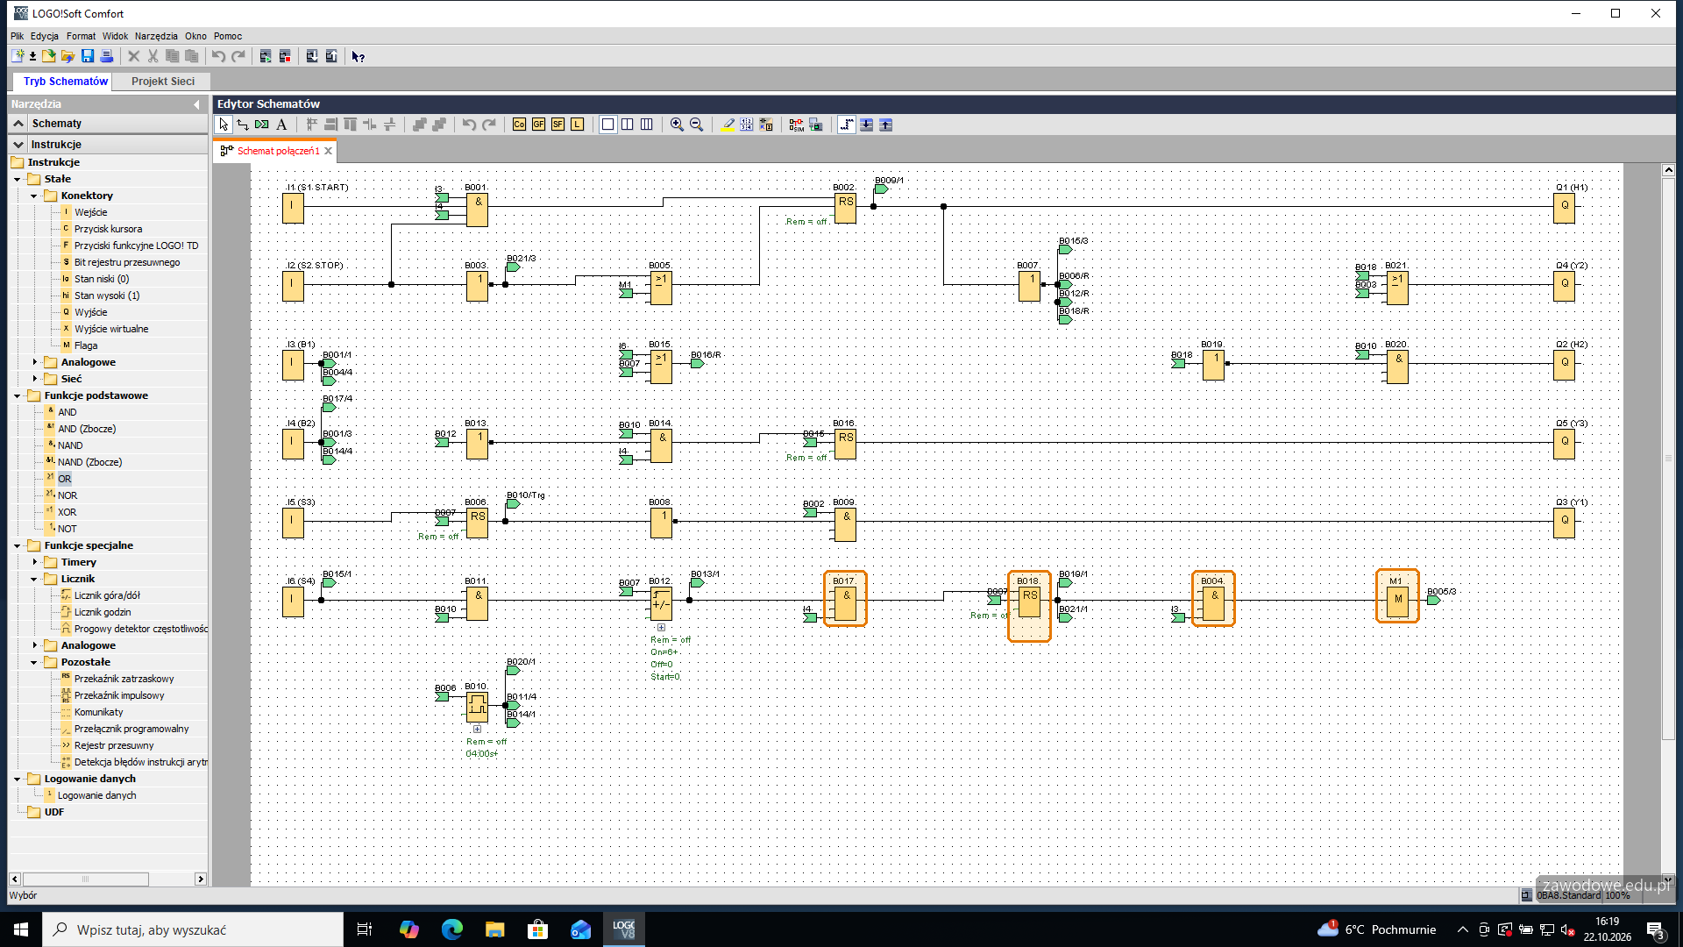This screenshot has width=1683, height=947.
Task: Select the OR instruction in the tree
Action: [x=65, y=479]
